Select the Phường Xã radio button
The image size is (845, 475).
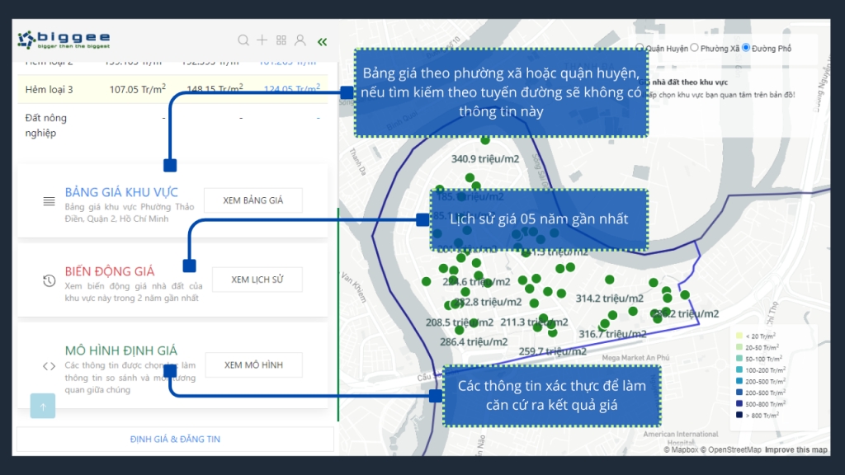(x=695, y=49)
